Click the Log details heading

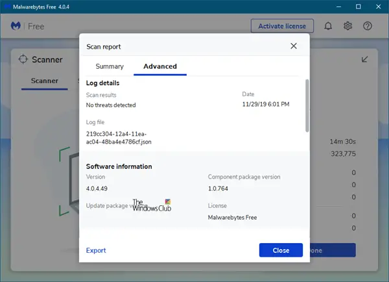point(102,83)
